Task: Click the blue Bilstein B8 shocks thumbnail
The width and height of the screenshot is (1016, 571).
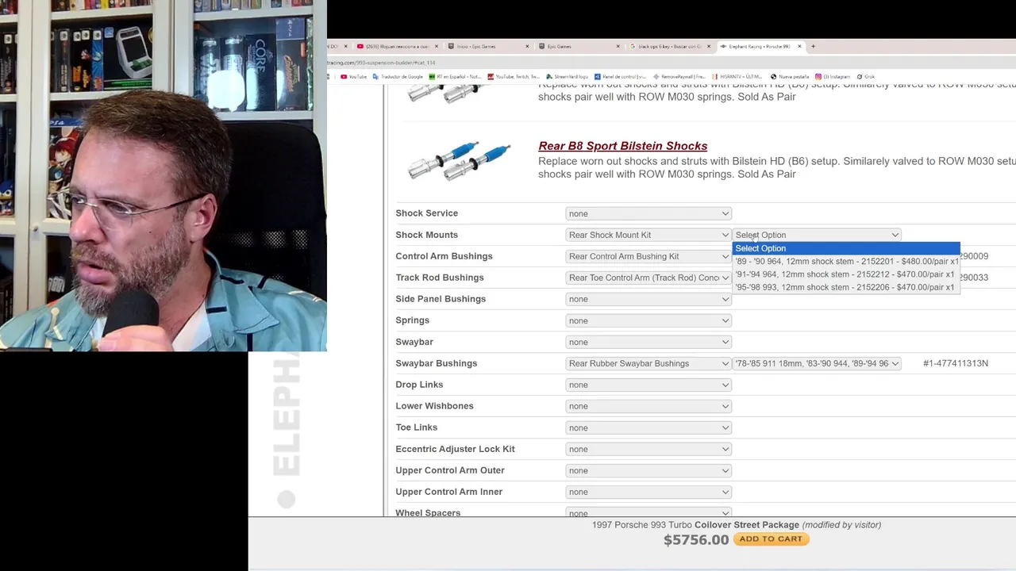Action: [459, 160]
